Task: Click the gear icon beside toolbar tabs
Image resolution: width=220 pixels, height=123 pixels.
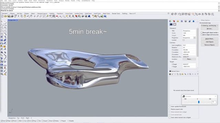Action: click(x=168, y=13)
